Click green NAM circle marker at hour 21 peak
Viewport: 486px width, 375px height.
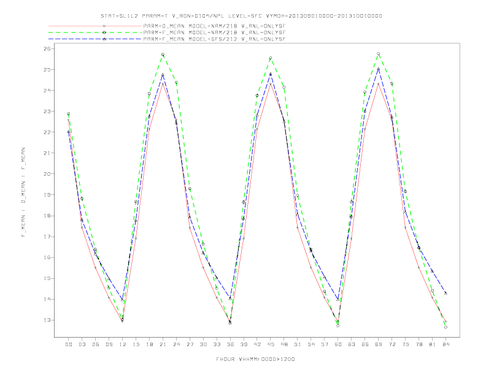pos(163,55)
